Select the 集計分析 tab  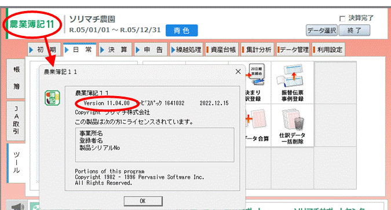[x=257, y=50]
